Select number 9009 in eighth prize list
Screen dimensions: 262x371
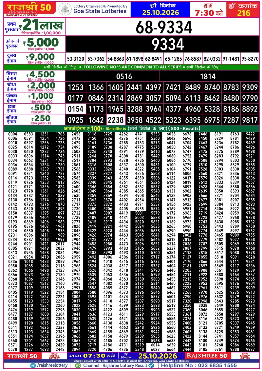click(x=234, y=235)
